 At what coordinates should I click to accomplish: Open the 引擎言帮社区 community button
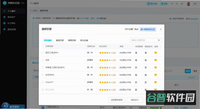tap(148, 29)
